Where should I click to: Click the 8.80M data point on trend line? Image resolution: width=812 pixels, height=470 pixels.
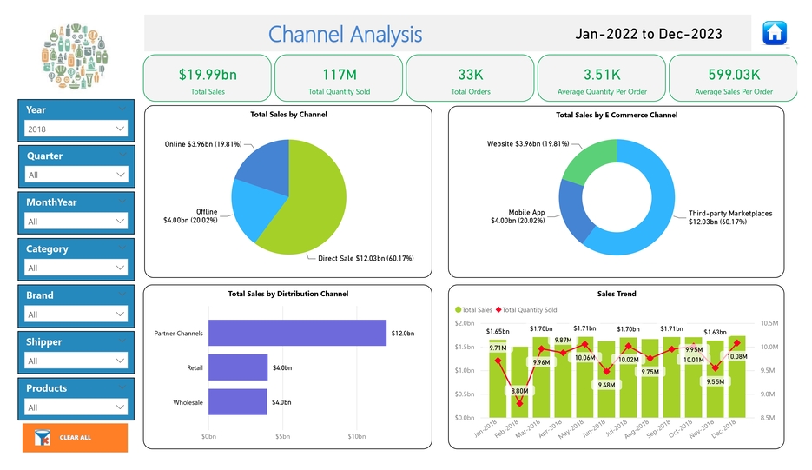[x=519, y=403]
